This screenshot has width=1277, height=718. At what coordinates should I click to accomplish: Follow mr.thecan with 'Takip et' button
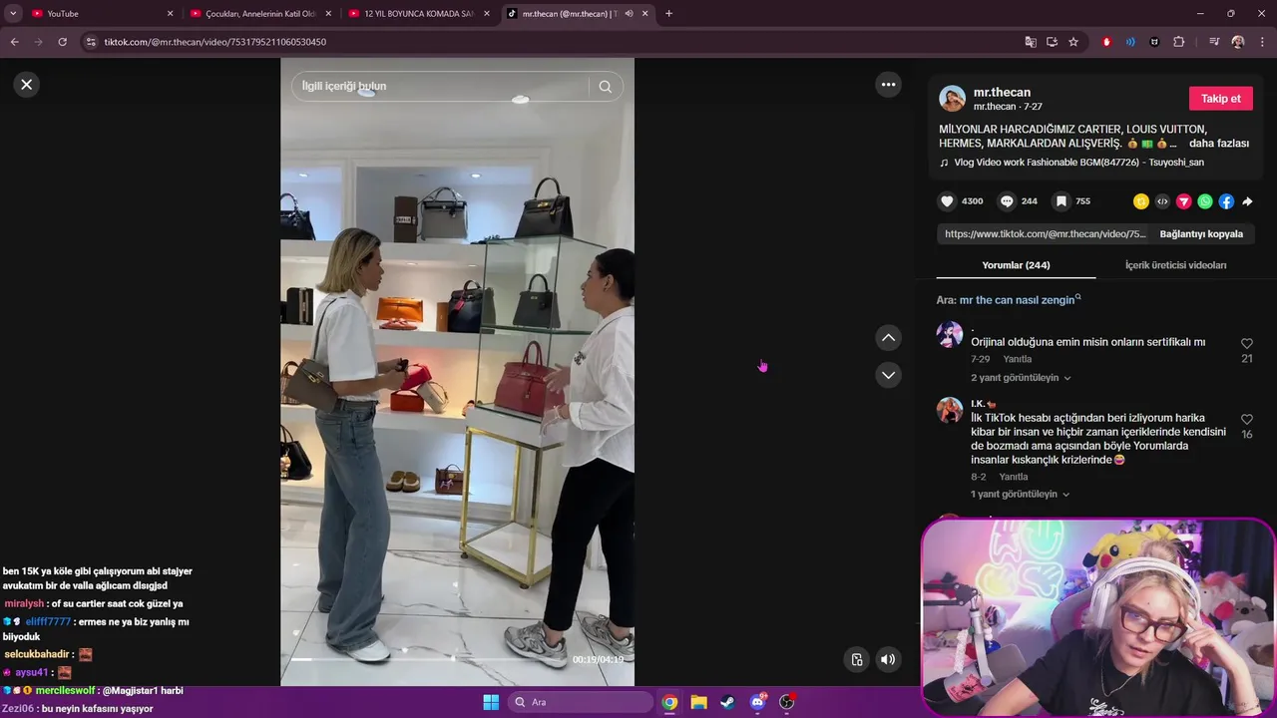[x=1220, y=99]
